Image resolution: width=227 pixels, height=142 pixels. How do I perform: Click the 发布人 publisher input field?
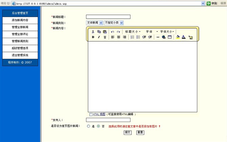click(x=108, y=120)
